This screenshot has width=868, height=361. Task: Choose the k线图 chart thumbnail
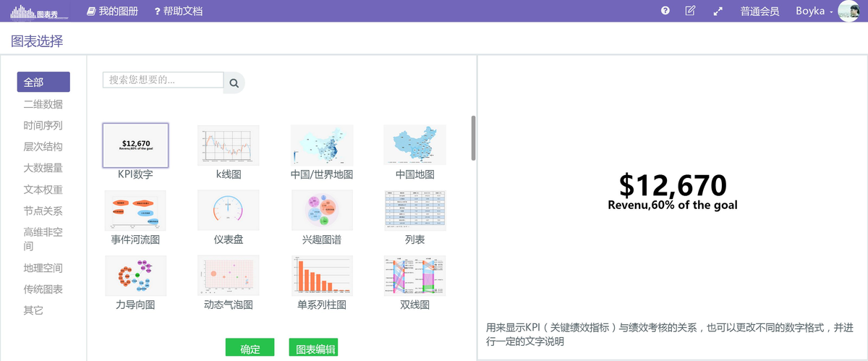pos(229,145)
